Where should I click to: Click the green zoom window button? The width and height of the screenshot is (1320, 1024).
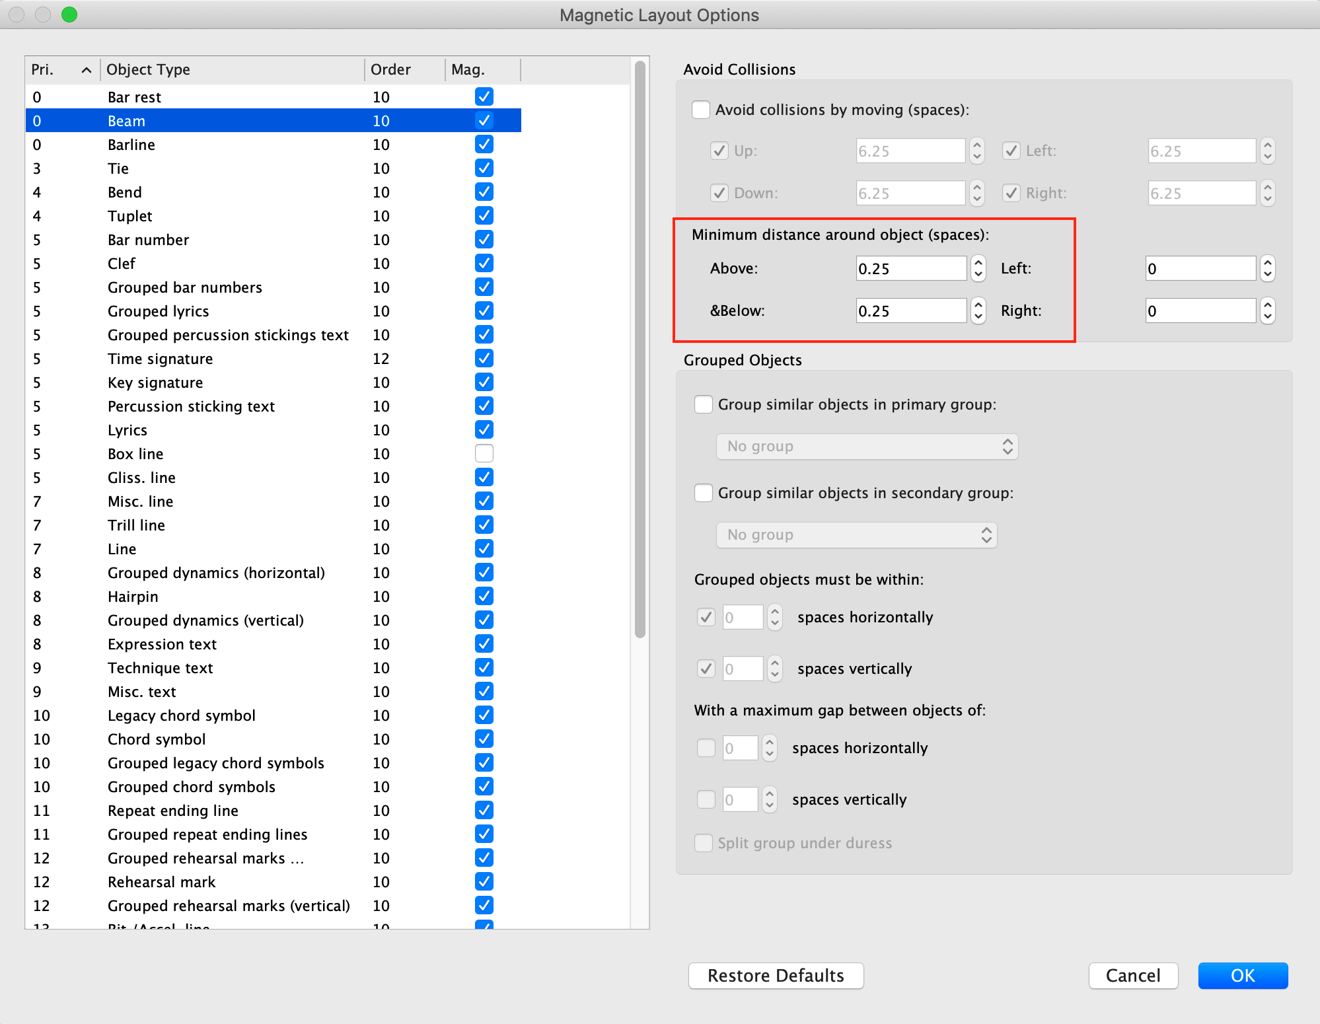click(69, 15)
